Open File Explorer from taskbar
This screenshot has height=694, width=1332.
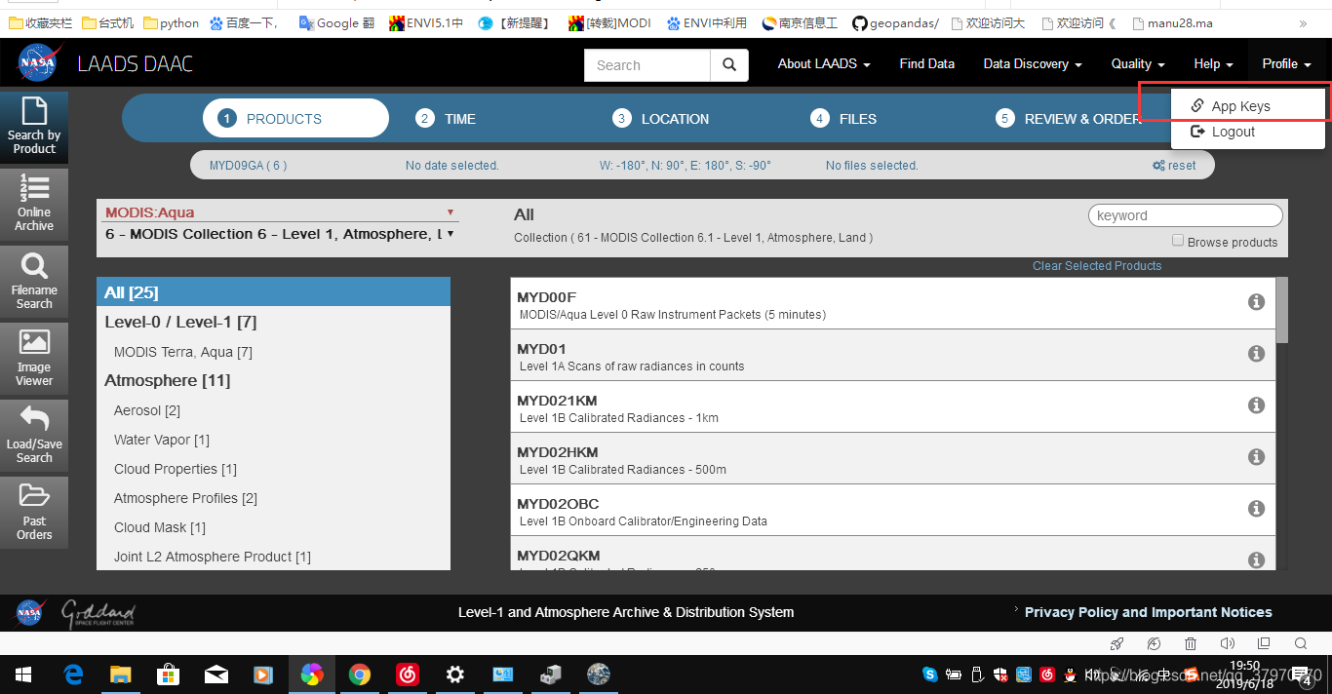coord(120,675)
